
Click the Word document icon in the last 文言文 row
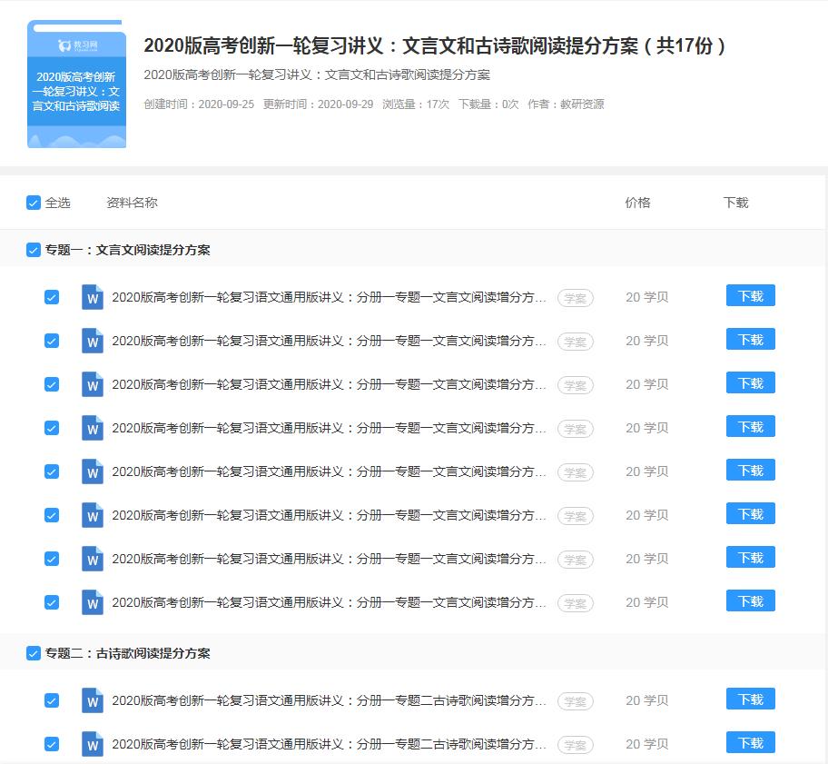[92, 601]
